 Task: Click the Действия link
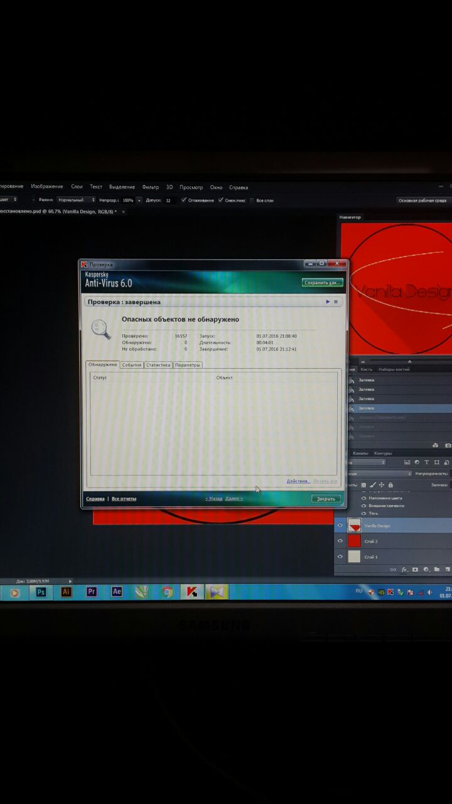[x=299, y=481]
